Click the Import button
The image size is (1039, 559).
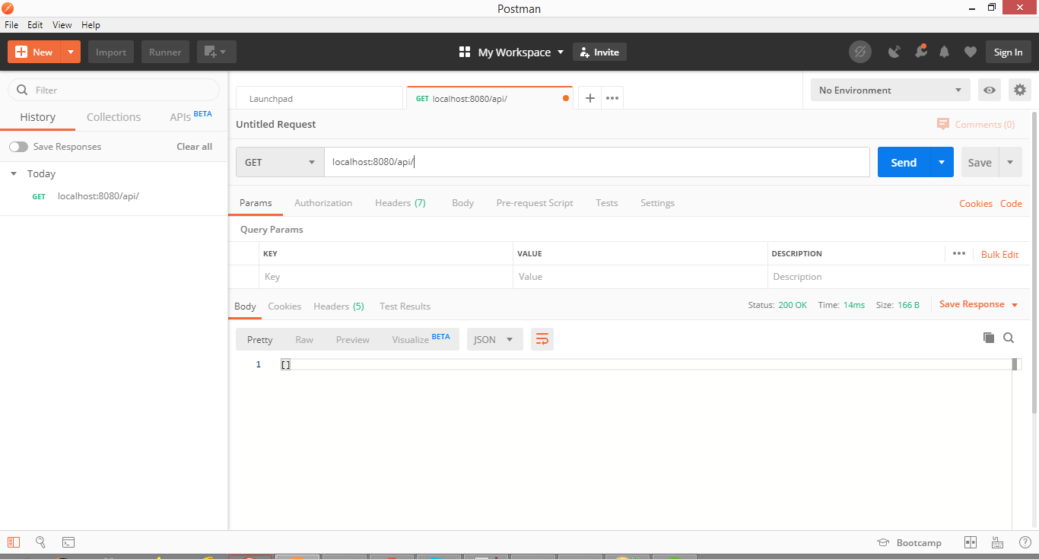pyautogui.click(x=111, y=52)
